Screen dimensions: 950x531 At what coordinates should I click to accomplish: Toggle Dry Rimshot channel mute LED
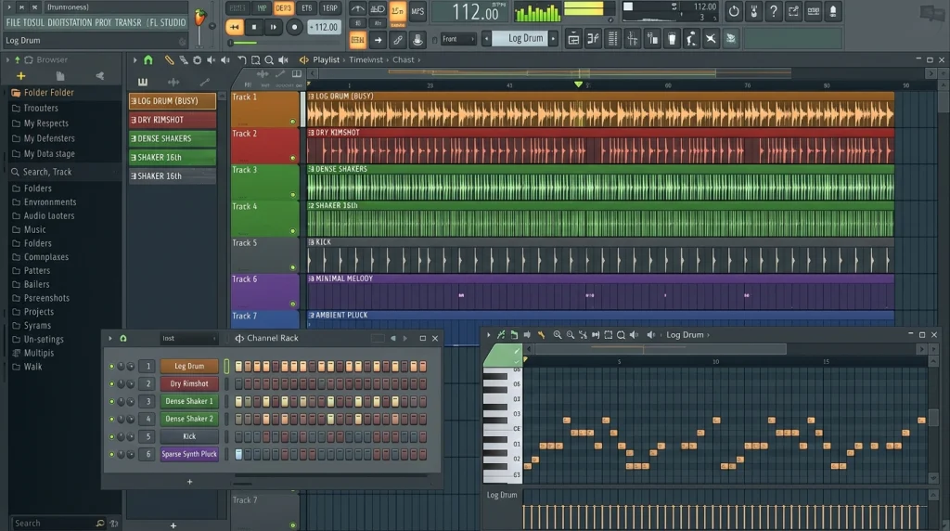(111, 383)
